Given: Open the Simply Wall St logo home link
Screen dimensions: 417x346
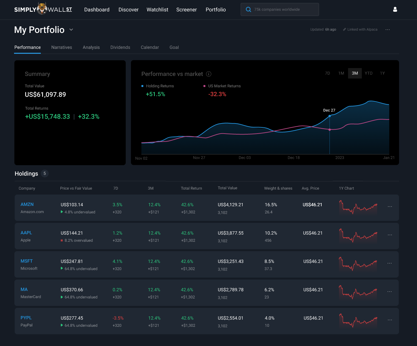Looking at the screenshot, I should pyautogui.click(x=43, y=9).
